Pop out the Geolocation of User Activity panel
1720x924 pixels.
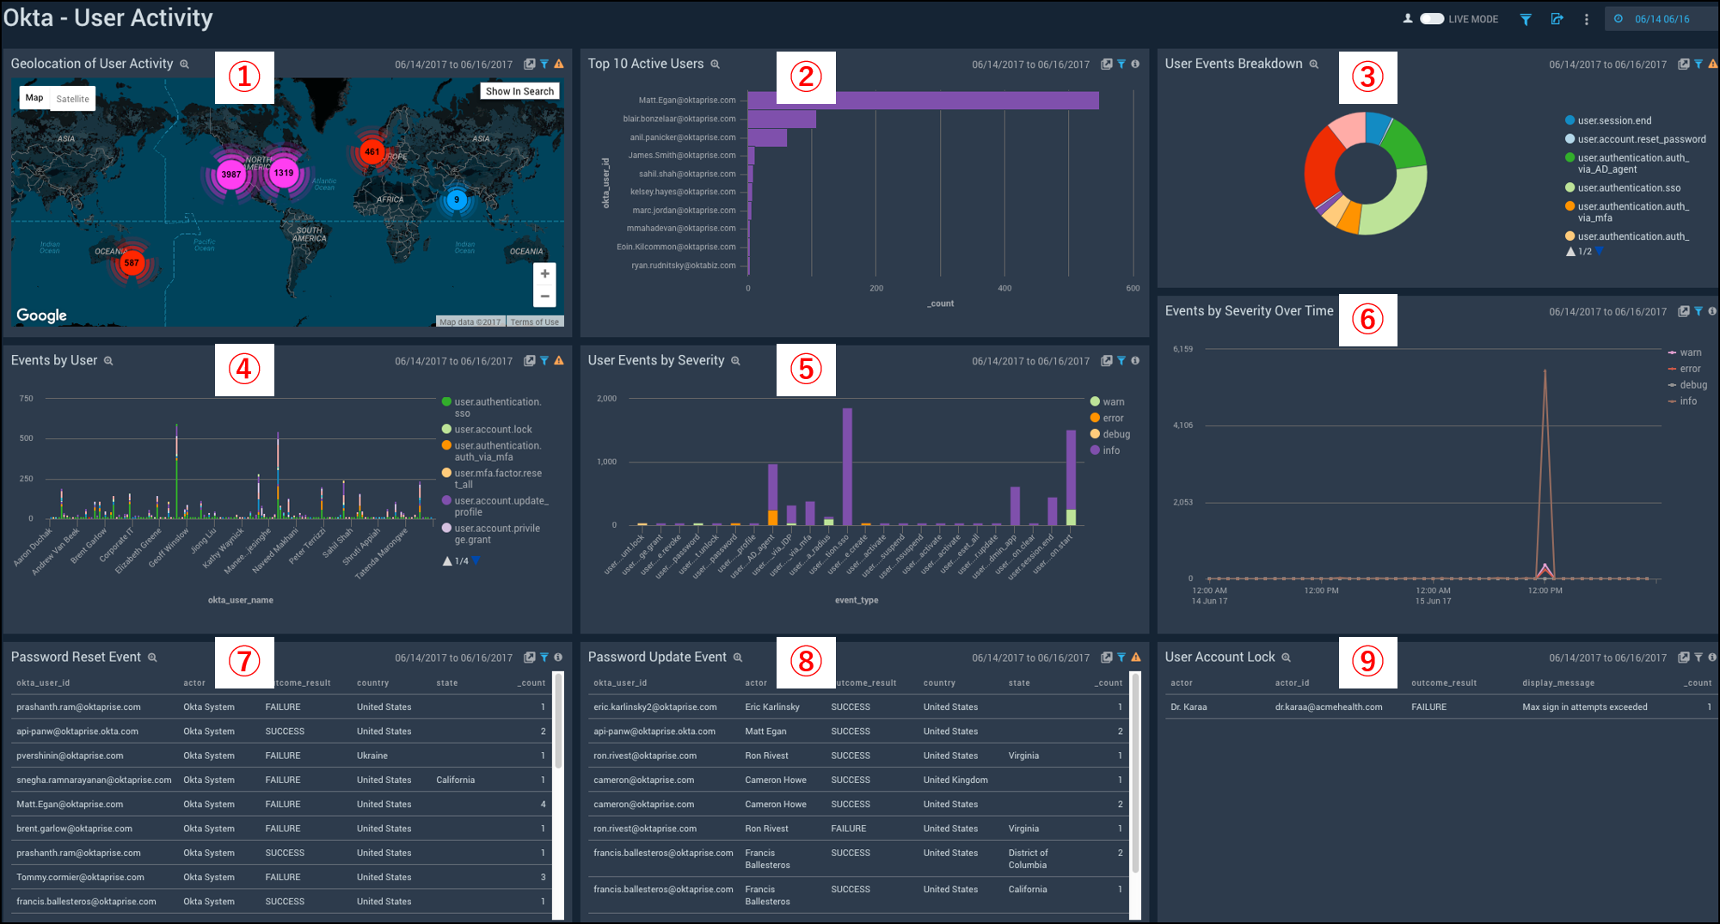(x=530, y=64)
